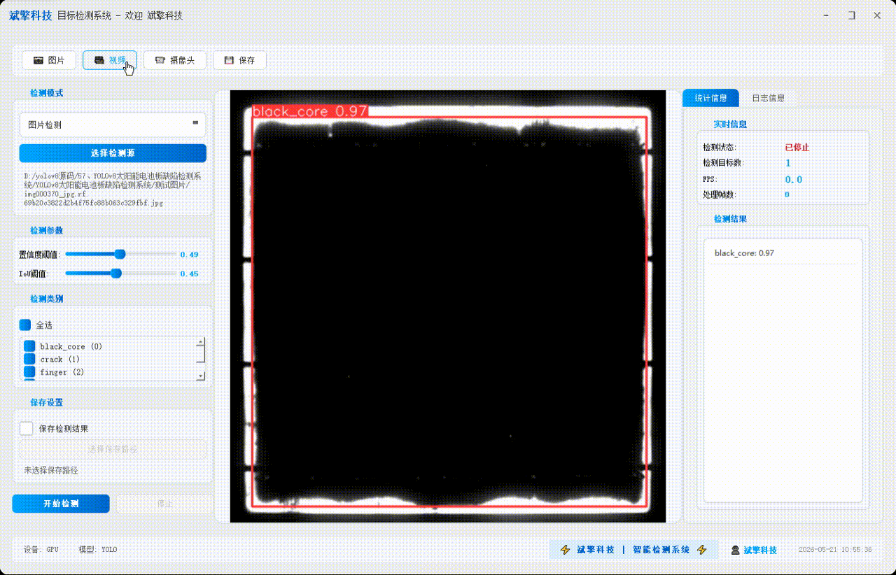Image resolution: width=896 pixels, height=575 pixels.
Task: Click the class list scrollbar down arrow
Action: (x=201, y=376)
